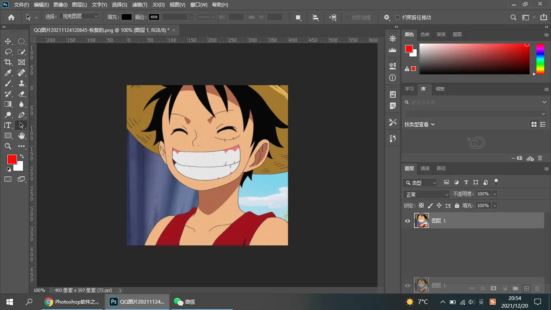This screenshot has width=551, height=310.
Task: Switch to the 调整 tab
Action: tap(440, 89)
